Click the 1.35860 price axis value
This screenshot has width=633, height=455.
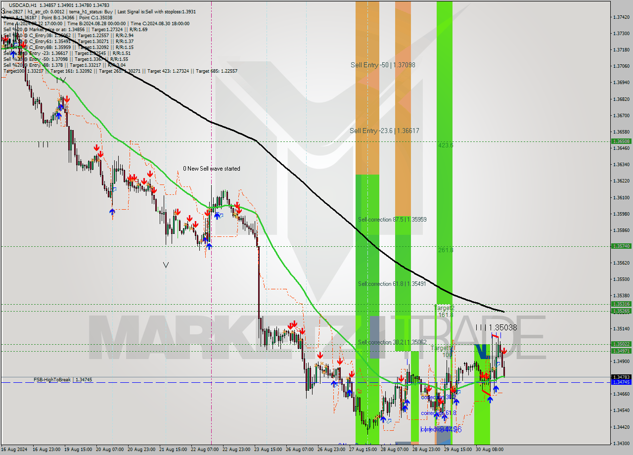[x=621, y=230]
